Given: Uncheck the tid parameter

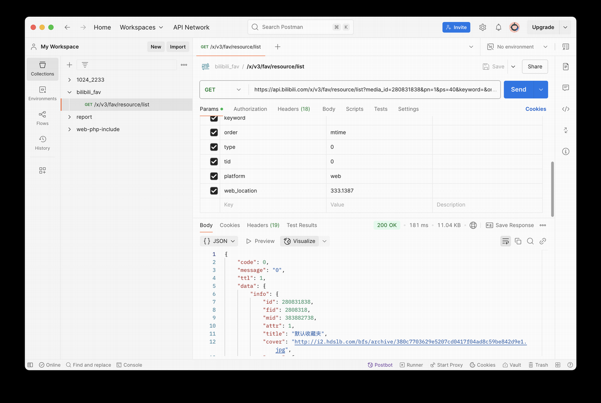Looking at the screenshot, I should pos(214,161).
